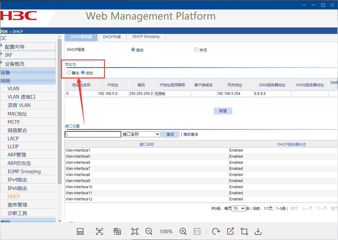Open IPv6路由 in the sidebar

tap(17, 188)
